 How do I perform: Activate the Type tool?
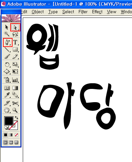pos(16,42)
